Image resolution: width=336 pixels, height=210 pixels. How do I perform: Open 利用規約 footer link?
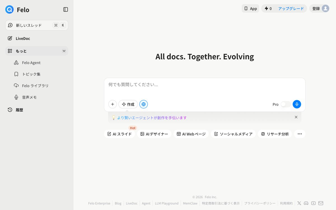pos(286,203)
